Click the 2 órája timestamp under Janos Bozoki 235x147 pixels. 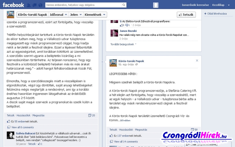124,39
